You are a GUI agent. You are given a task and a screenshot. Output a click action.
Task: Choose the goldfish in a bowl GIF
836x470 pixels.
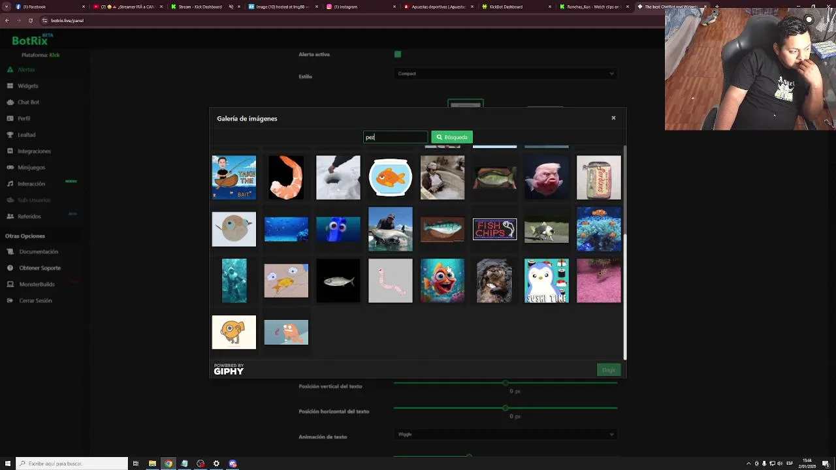391,177
